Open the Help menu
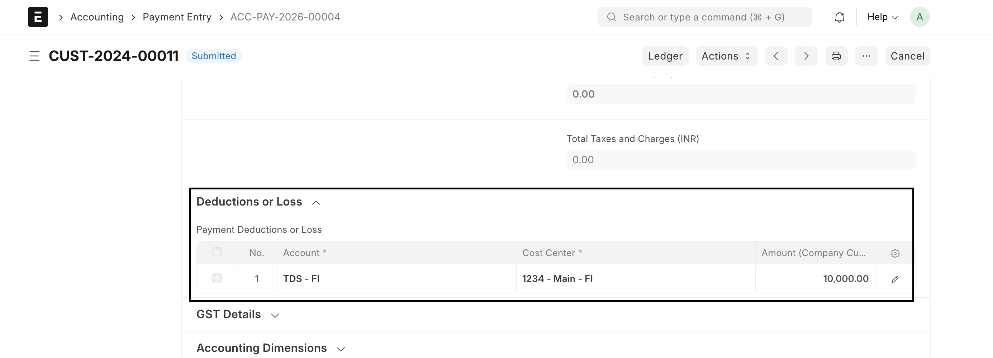This screenshot has height=358, width=993. click(x=882, y=17)
